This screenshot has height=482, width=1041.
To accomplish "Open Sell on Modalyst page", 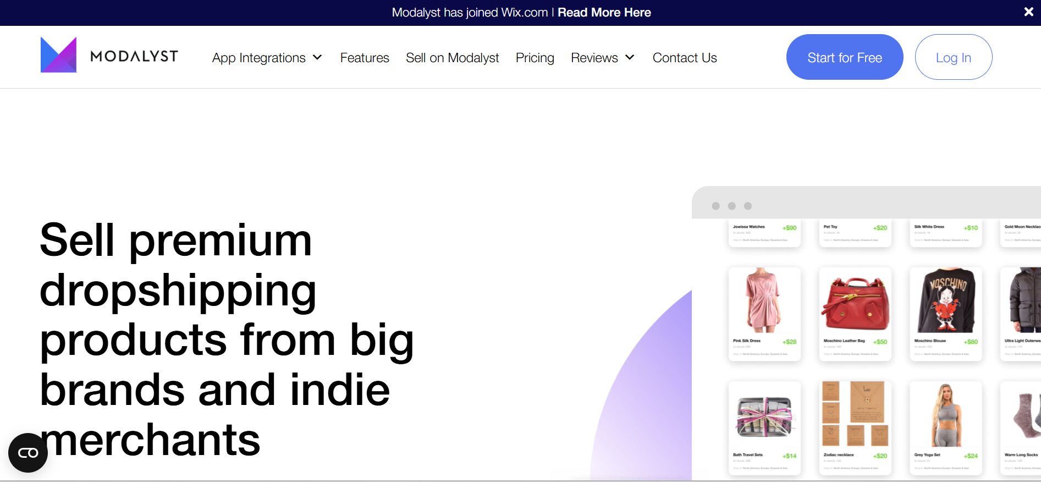I will 452,58.
